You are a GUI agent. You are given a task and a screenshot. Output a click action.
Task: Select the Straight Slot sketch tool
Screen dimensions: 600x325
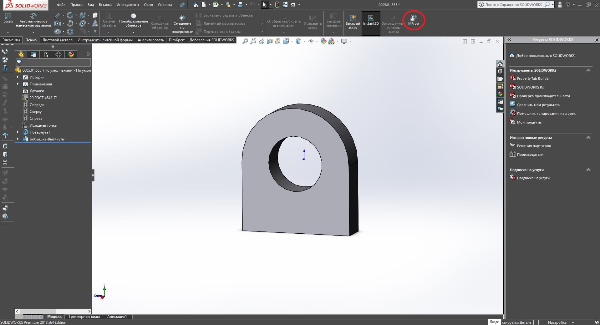(x=58, y=32)
